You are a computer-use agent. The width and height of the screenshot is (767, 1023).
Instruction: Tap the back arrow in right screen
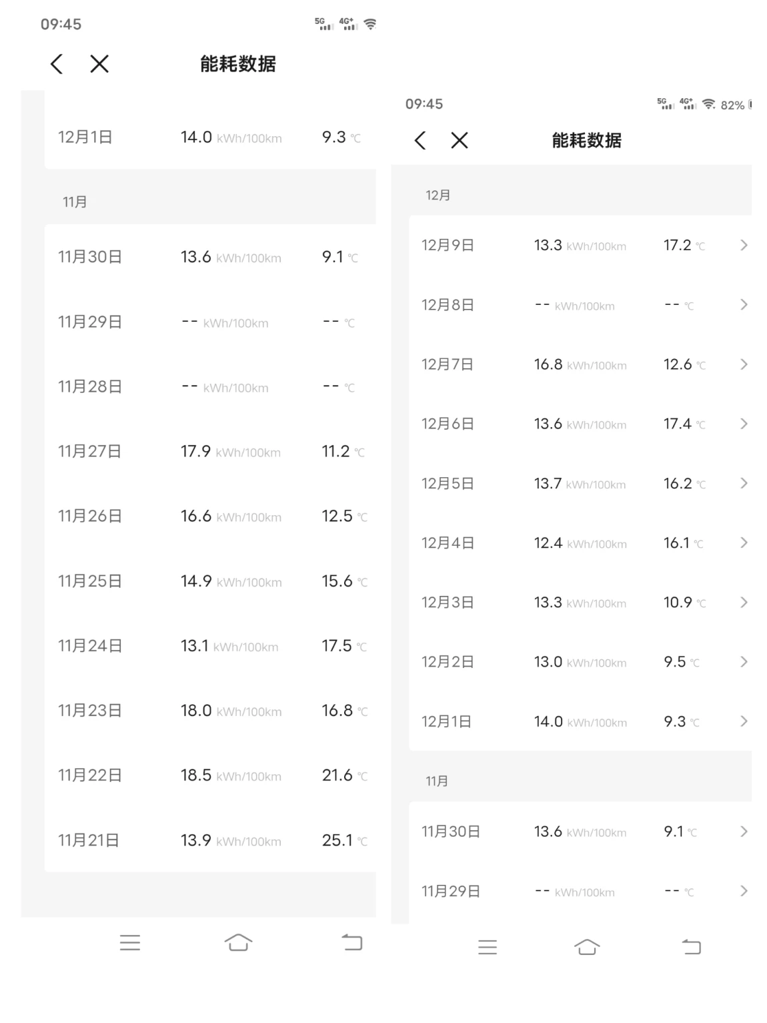[x=420, y=141]
